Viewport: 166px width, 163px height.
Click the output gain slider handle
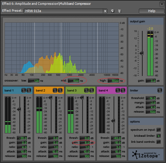point(142,53)
